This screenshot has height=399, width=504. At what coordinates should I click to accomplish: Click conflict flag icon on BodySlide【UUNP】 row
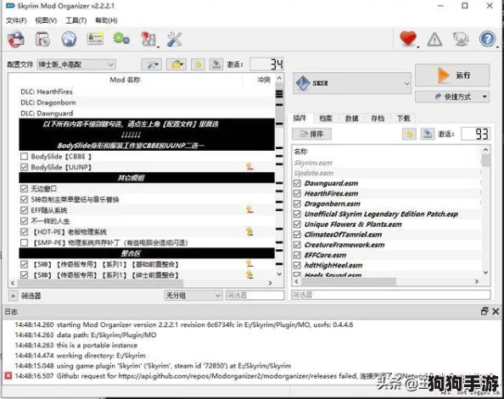(x=249, y=167)
